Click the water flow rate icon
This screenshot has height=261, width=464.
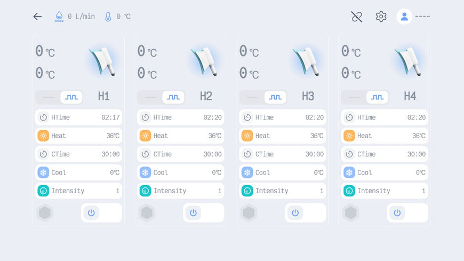point(59,17)
